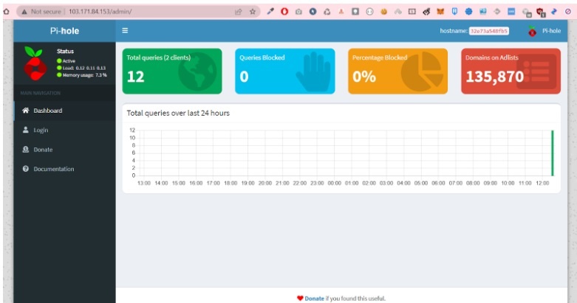Open Dashboard in the main navigation
577x303 pixels.
[x=64, y=111]
